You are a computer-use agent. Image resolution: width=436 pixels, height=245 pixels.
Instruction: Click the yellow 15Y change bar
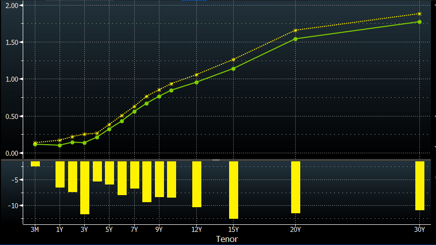pyautogui.click(x=234, y=190)
